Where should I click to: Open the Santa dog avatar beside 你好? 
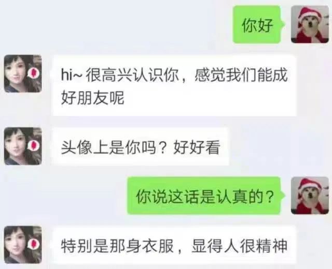[310, 24]
